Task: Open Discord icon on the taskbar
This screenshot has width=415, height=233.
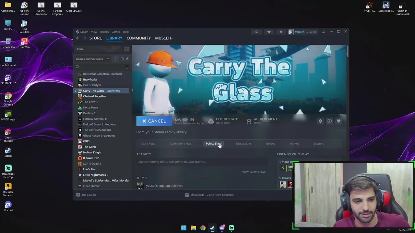Action: click(x=222, y=228)
